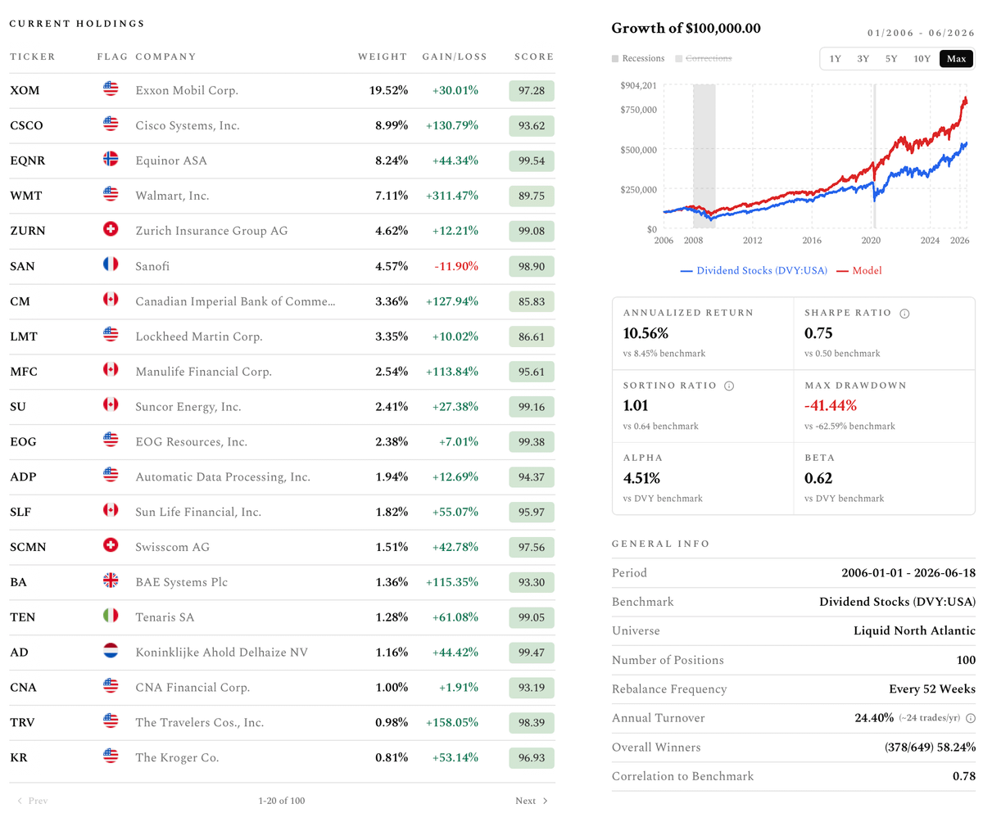
Task: Sort holdings by Score column
Action: click(534, 56)
